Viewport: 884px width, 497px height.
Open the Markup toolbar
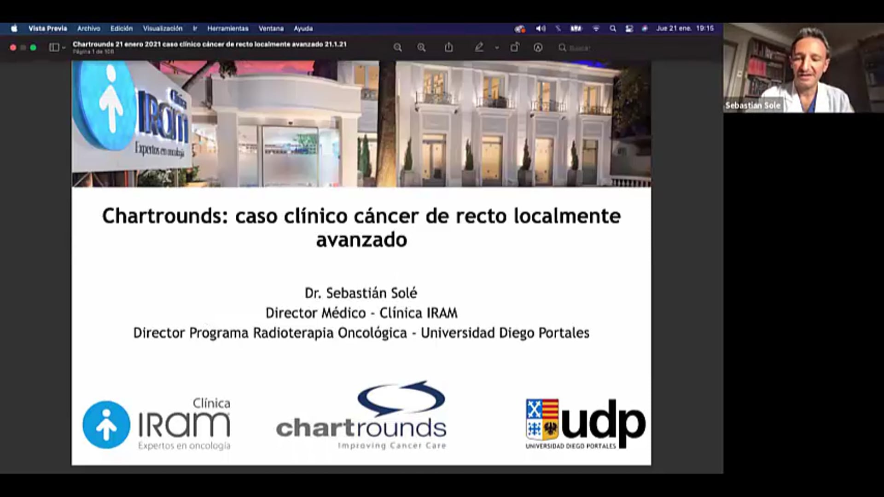click(x=539, y=47)
